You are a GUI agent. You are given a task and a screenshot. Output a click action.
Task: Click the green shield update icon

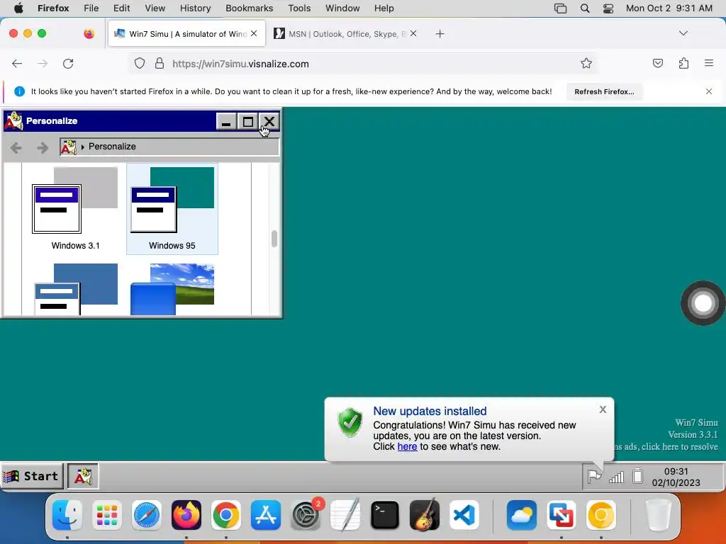[x=350, y=422]
